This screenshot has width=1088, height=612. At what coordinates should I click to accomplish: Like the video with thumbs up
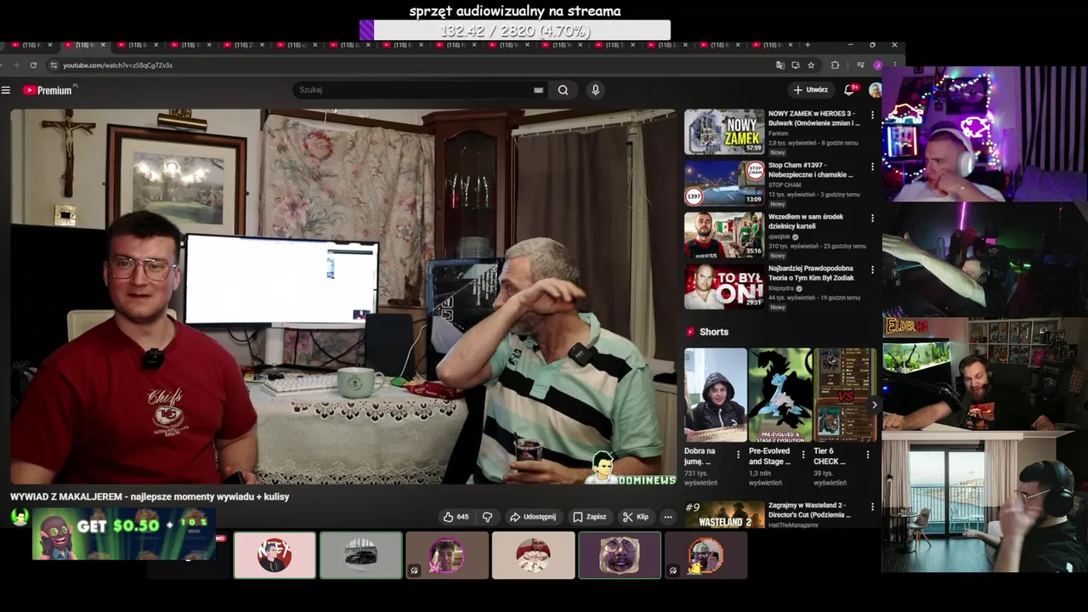(456, 517)
